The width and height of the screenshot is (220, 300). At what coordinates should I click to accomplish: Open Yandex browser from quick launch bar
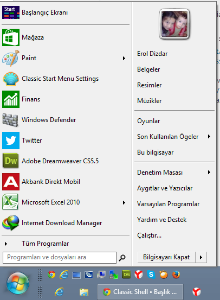pos(139,275)
